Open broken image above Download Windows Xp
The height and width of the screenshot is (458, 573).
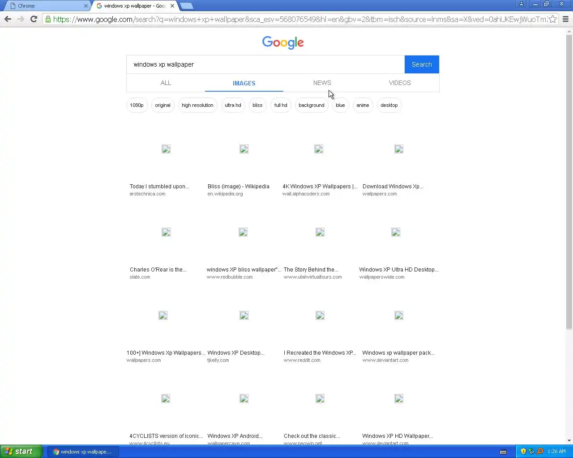399,149
